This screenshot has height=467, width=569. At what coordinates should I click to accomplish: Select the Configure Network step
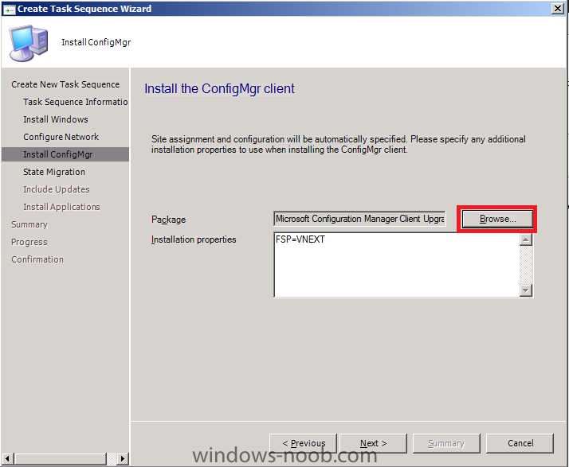point(61,137)
